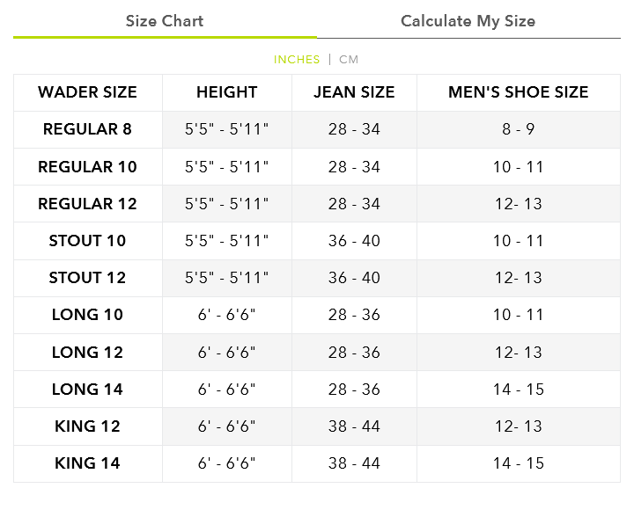Switch to the Calculate My Size tab

pos(468,21)
